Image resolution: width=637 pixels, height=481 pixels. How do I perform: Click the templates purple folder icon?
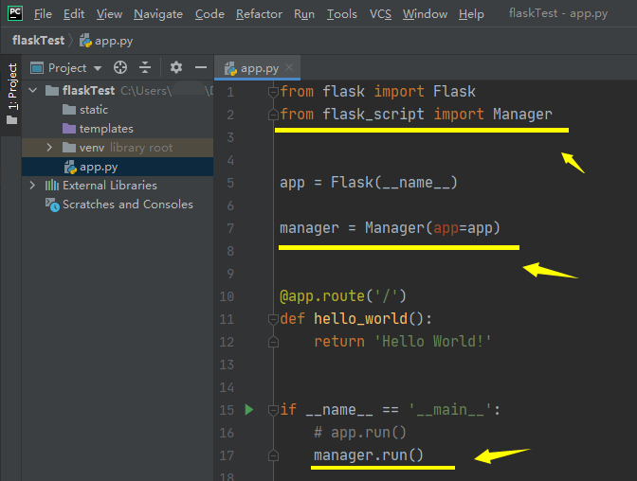(x=69, y=129)
